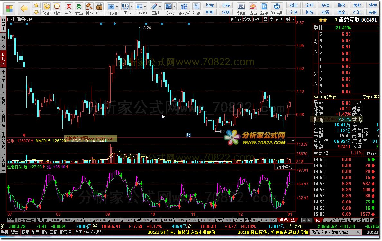Viewport: 382px width, 241px height.
Task: Open the 沪港通 SSE-HKE icon
Action: point(277,9)
